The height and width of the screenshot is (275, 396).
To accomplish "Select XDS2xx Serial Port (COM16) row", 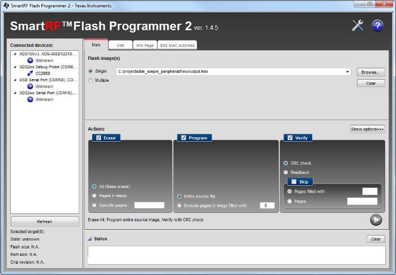I will (x=48, y=93).
